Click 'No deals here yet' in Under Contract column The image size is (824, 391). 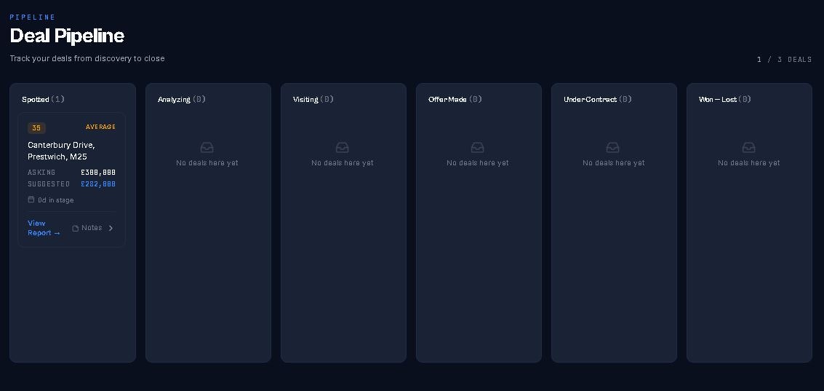pyautogui.click(x=613, y=162)
